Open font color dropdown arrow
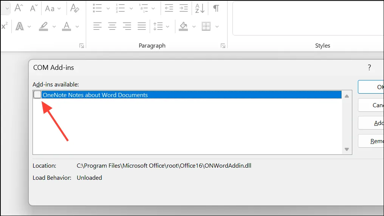The width and height of the screenshot is (384, 216). coord(77,26)
